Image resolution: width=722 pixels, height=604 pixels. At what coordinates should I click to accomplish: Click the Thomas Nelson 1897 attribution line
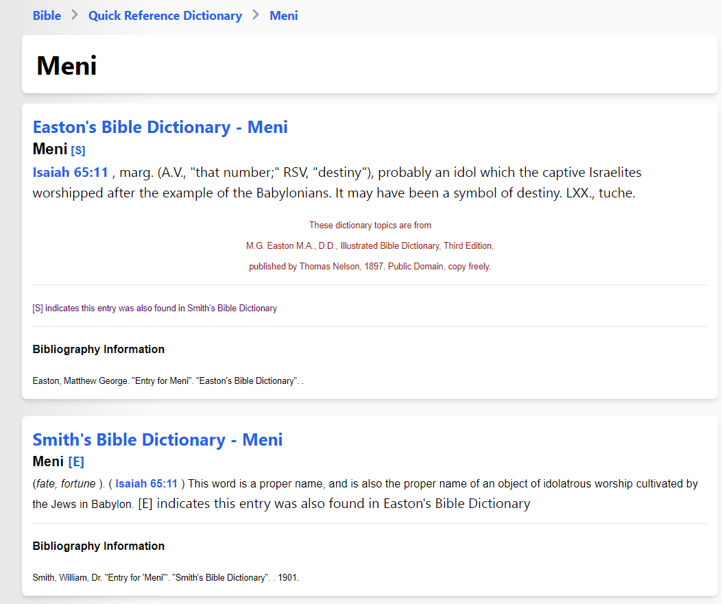pyautogui.click(x=370, y=266)
